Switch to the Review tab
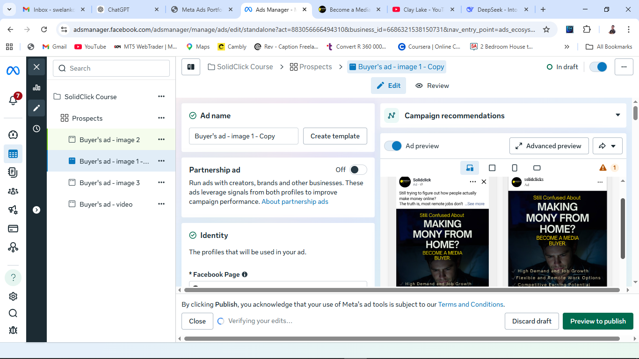The image size is (639, 359). (432, 86)
